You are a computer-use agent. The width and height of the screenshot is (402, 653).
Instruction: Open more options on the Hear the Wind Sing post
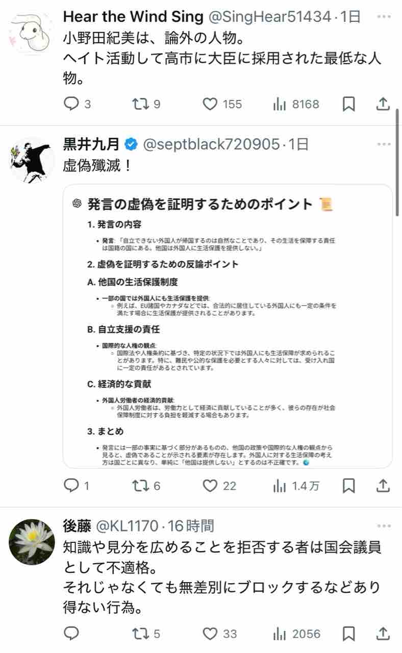click(384, 16)
